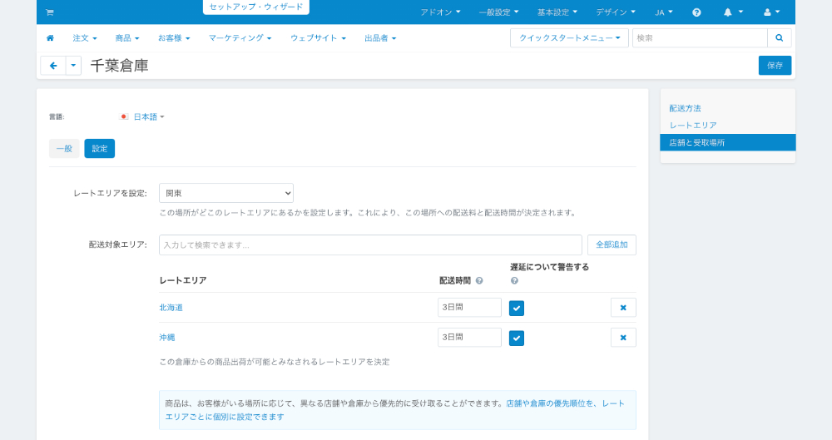Go to レートエリア in sidebar
This screenshot has width=832, height=440.
pos(693,126)
